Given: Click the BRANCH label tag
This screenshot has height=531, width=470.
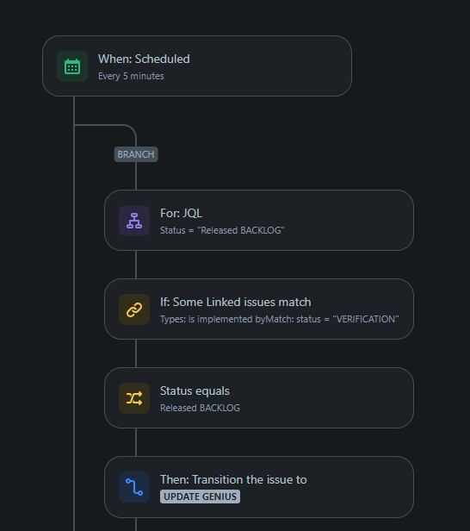Looking at the screenshot, I should (136, 154).
